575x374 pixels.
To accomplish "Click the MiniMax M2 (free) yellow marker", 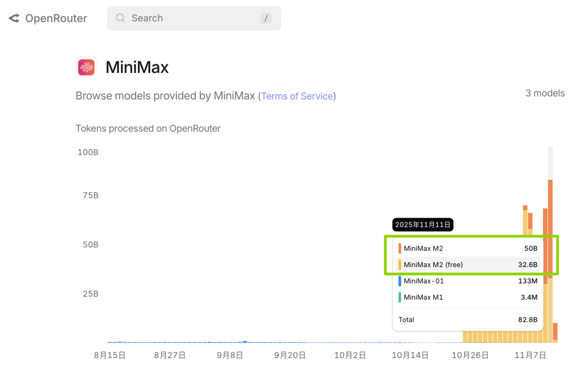I will click(400, 265).
